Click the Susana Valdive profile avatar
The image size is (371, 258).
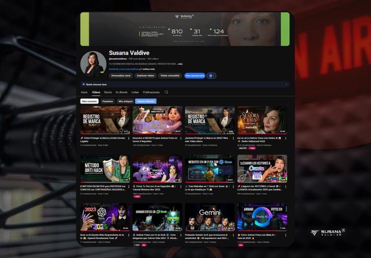(93, 64)
